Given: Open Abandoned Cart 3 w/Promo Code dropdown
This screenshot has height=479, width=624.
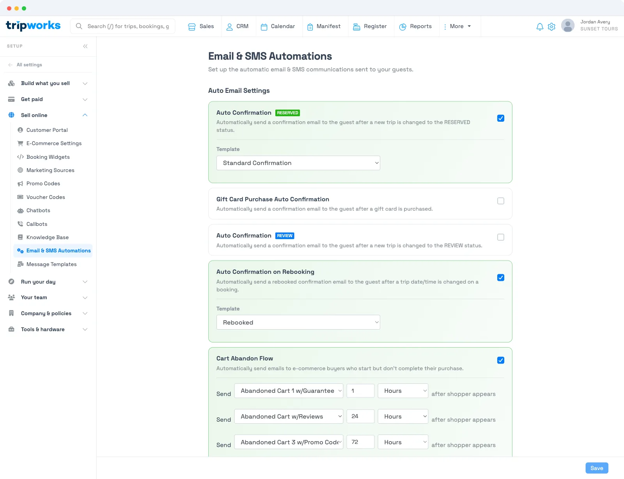Looking at the screenshot, I should pos(289,442).
